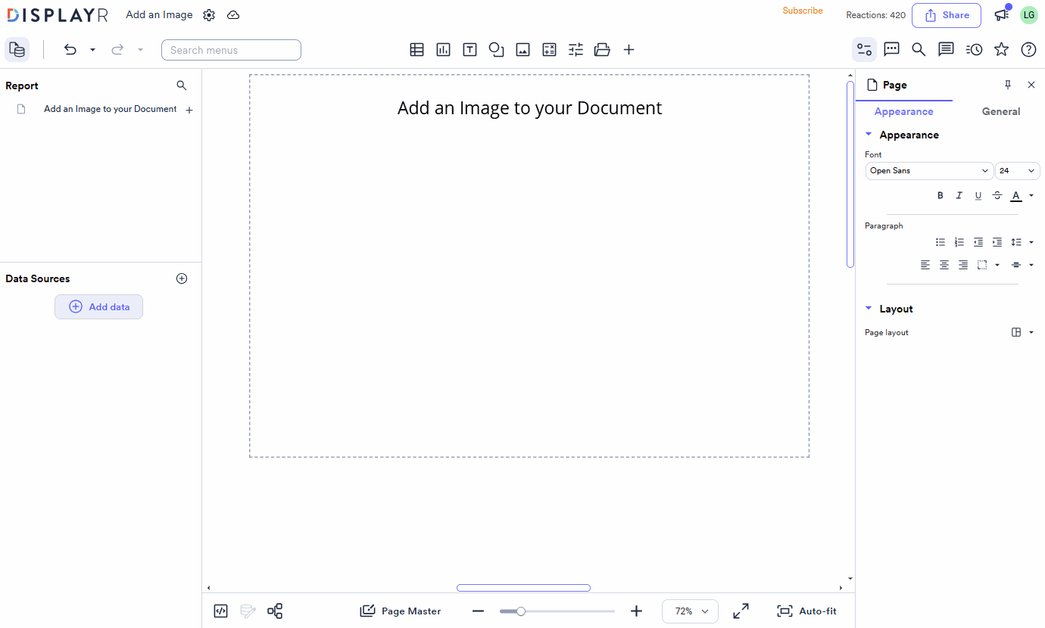Select the Appearance tab

[903, 111]
